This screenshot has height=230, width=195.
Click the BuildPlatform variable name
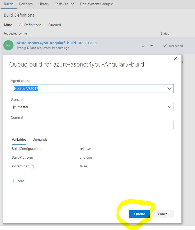[22, 157]
